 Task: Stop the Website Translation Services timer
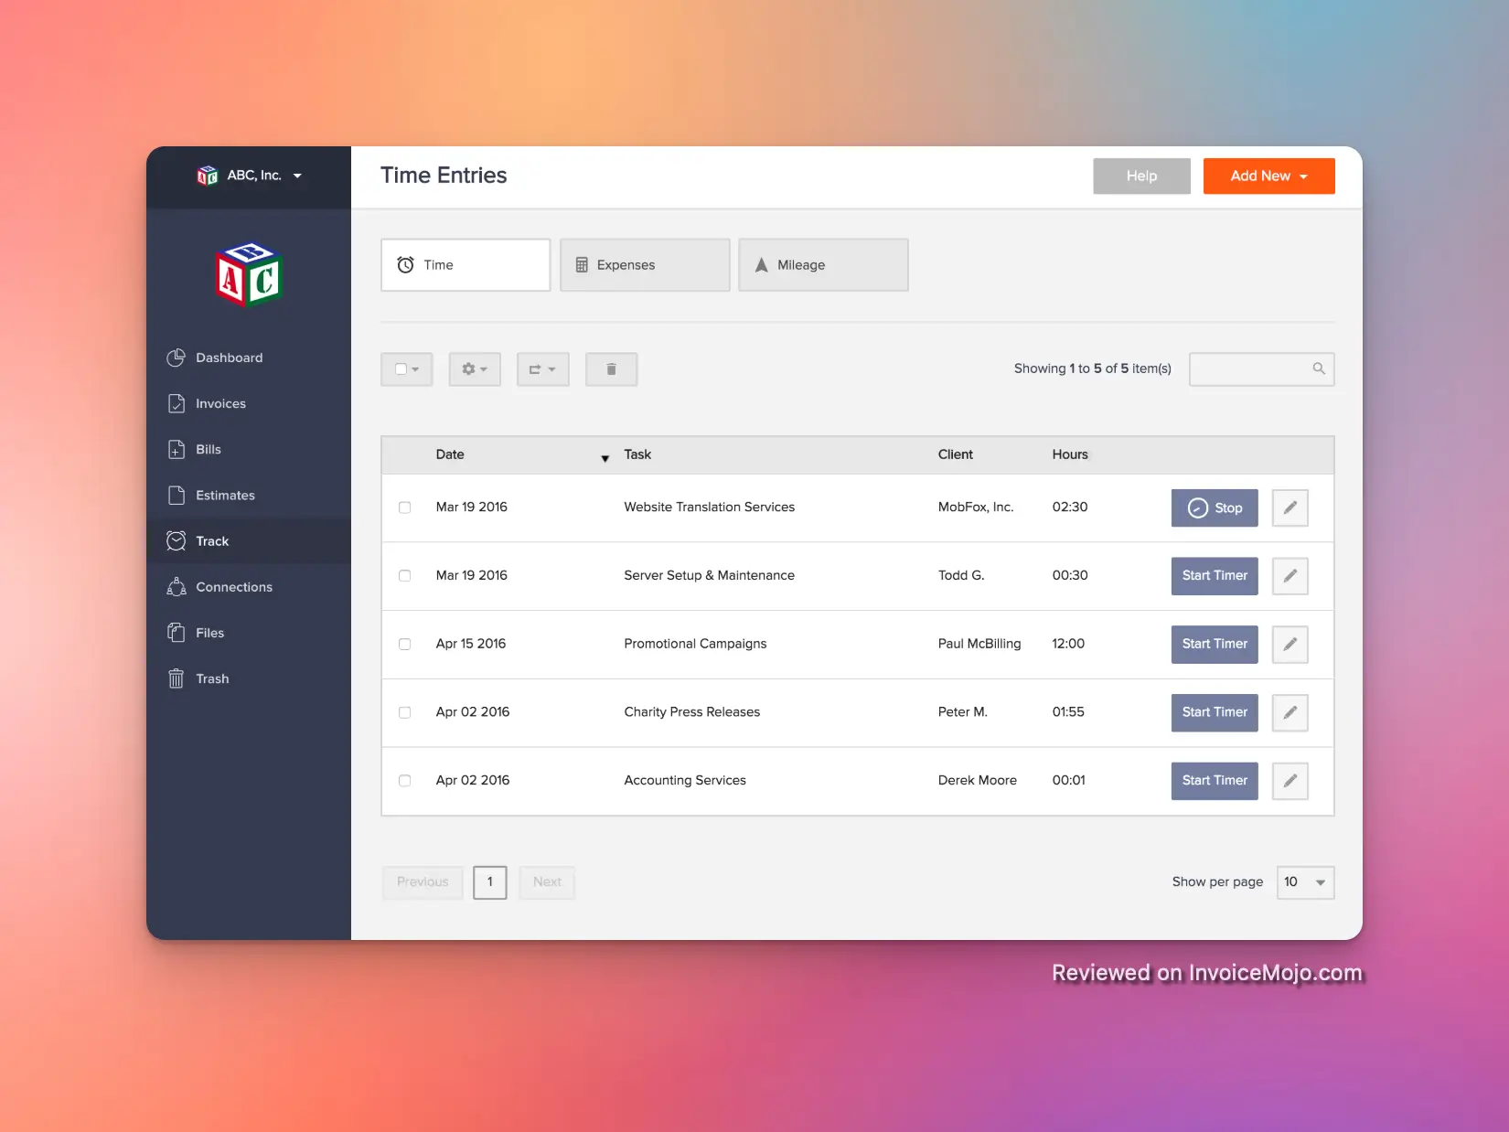(1215, 508)
